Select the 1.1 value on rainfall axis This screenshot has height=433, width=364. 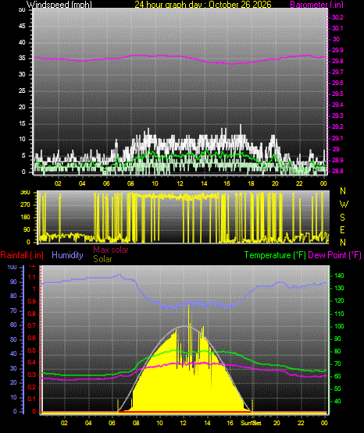(x=32, y=277)
